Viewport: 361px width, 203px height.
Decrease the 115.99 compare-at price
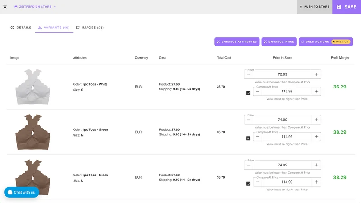257,92
